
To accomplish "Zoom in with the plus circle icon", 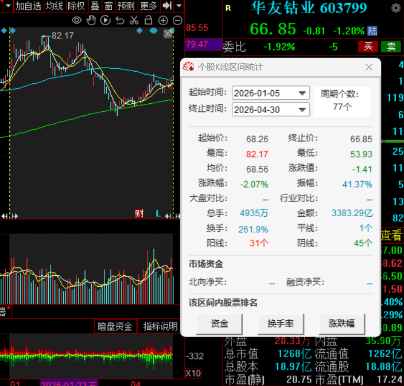I will [163, 20].
